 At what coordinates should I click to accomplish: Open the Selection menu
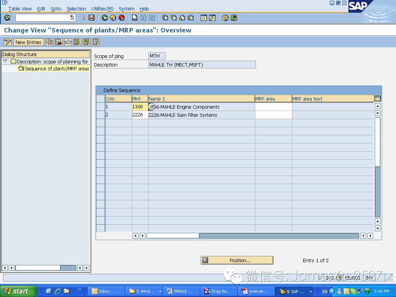tap(76, 9)
